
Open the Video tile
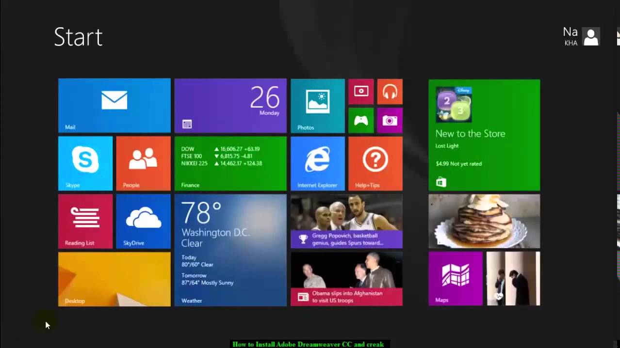361,91
